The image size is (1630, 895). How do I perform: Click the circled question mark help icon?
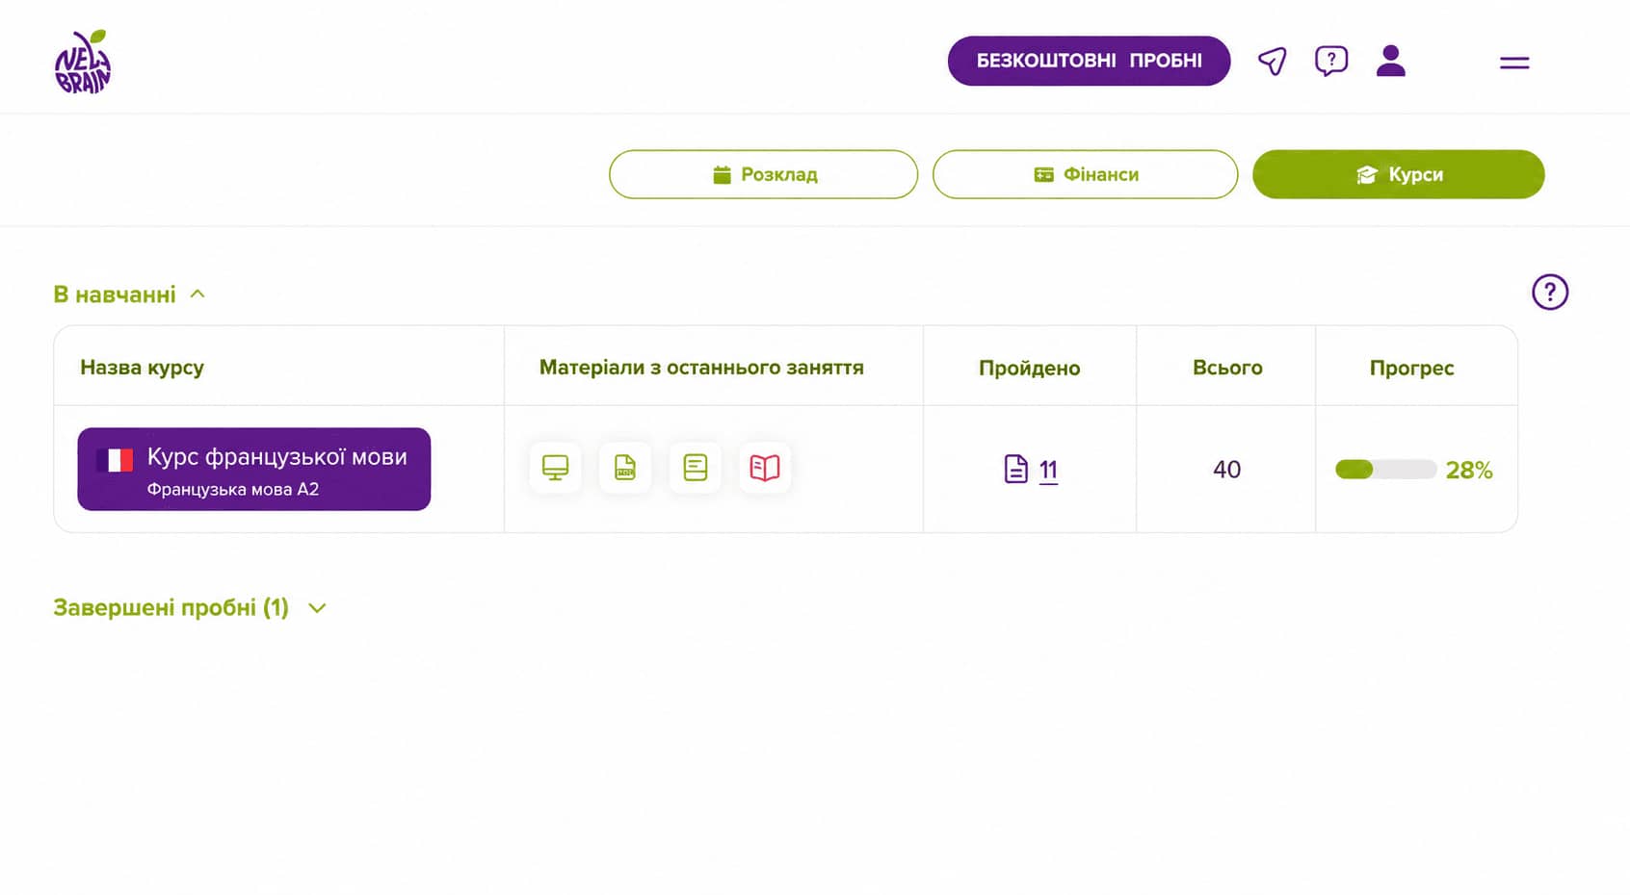click(x=1550, y=292)
